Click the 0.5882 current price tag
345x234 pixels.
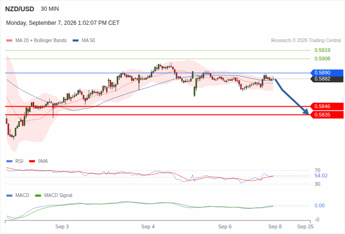(327, 79)
